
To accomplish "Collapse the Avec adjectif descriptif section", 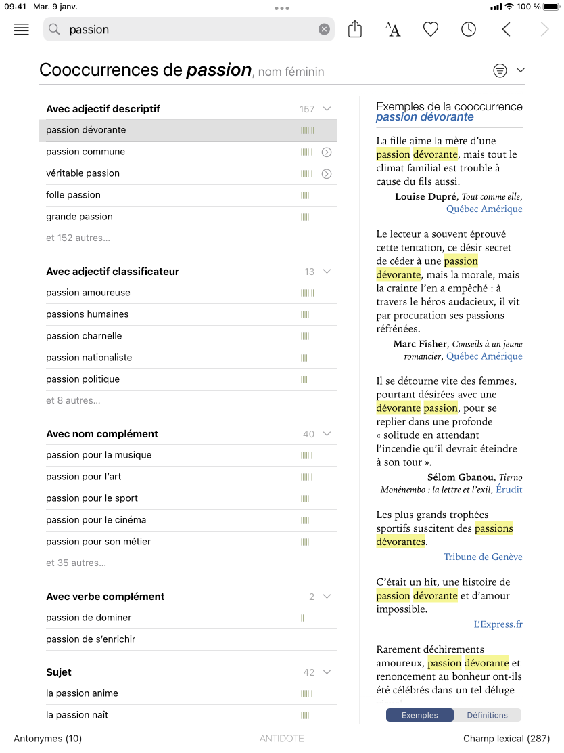I will point(327,109).
